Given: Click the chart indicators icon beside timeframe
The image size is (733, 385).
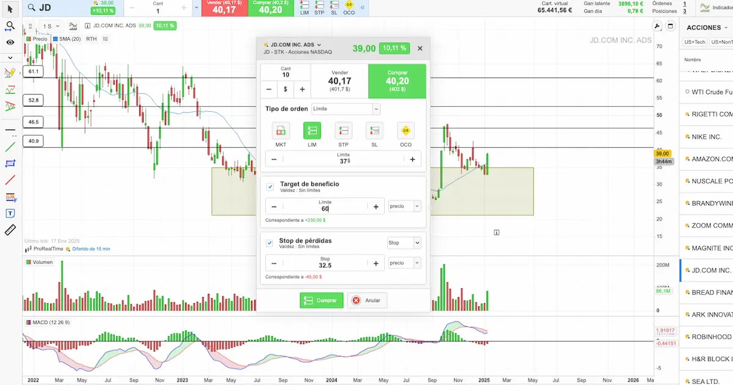Looking at the screenshot, I should (x=74, y=26).
